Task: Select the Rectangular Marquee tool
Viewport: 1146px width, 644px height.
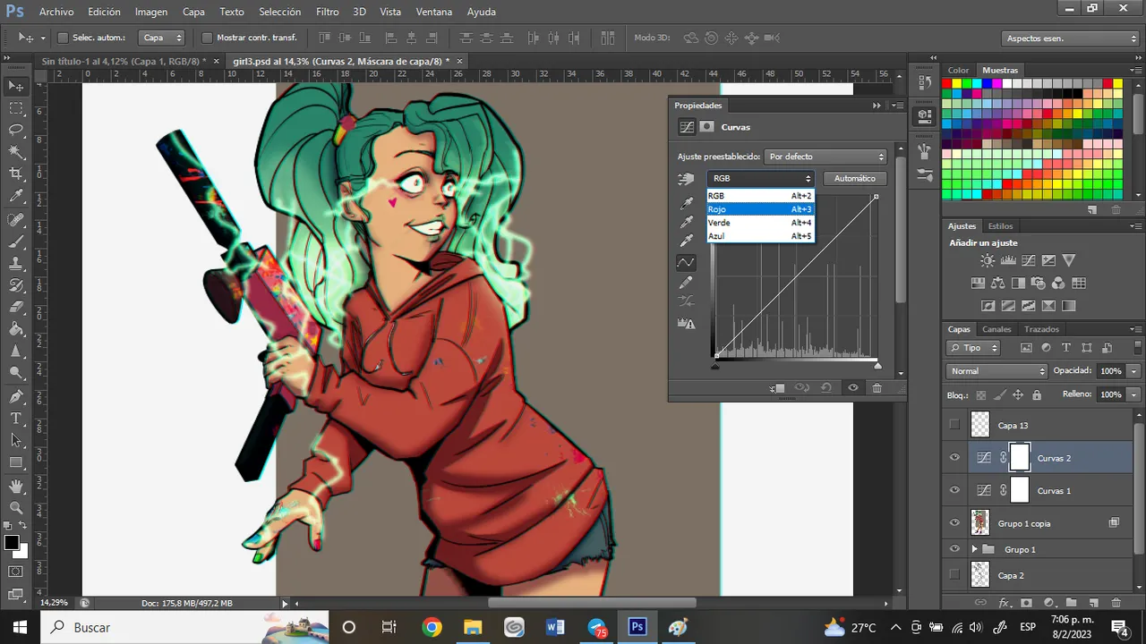Action: 16,108
